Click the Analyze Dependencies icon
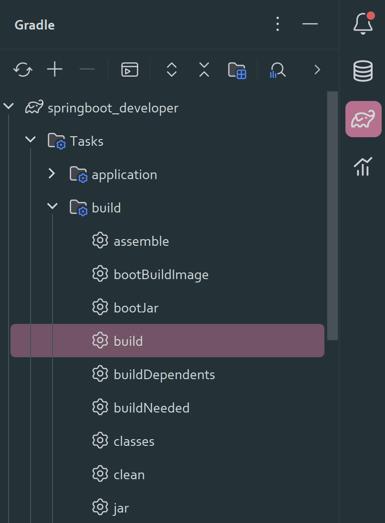385x523 pixels. pyautogui.click(x=277, y=70)
